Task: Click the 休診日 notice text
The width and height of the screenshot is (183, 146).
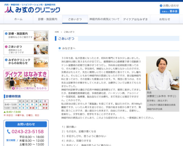Action: pos(22,115)
